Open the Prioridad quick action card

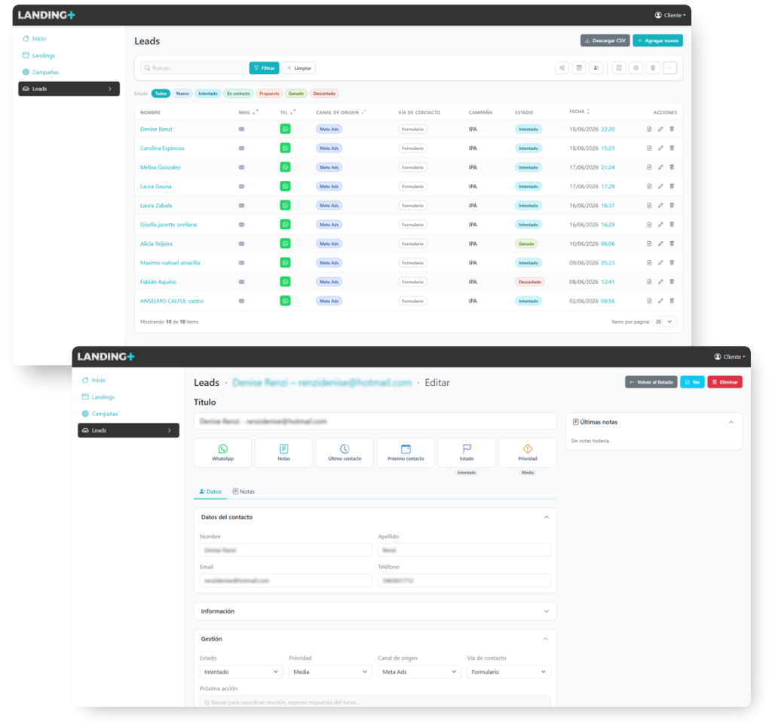(528, 452)
